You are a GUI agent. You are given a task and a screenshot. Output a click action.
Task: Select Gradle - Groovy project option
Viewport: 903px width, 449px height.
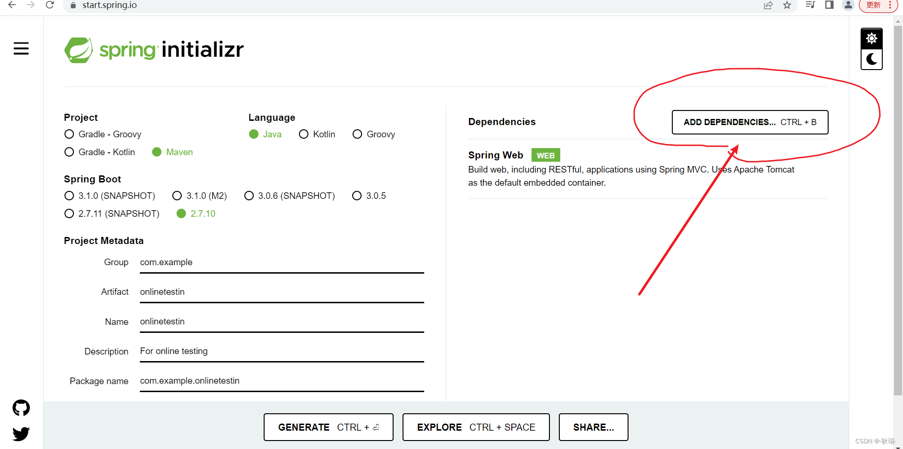point(103,134)
